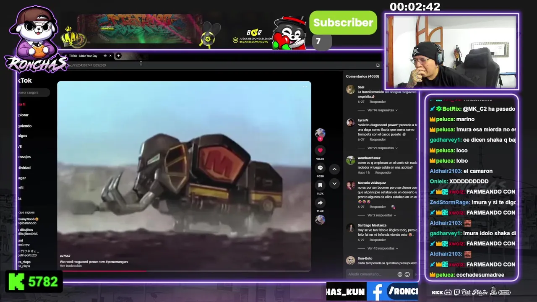Viewport: 537px width, 302px height.
Task: Expand 'Ver 14 respuestas' under Sael's comment
Action: pyautogui.click(x=382, y=110)
